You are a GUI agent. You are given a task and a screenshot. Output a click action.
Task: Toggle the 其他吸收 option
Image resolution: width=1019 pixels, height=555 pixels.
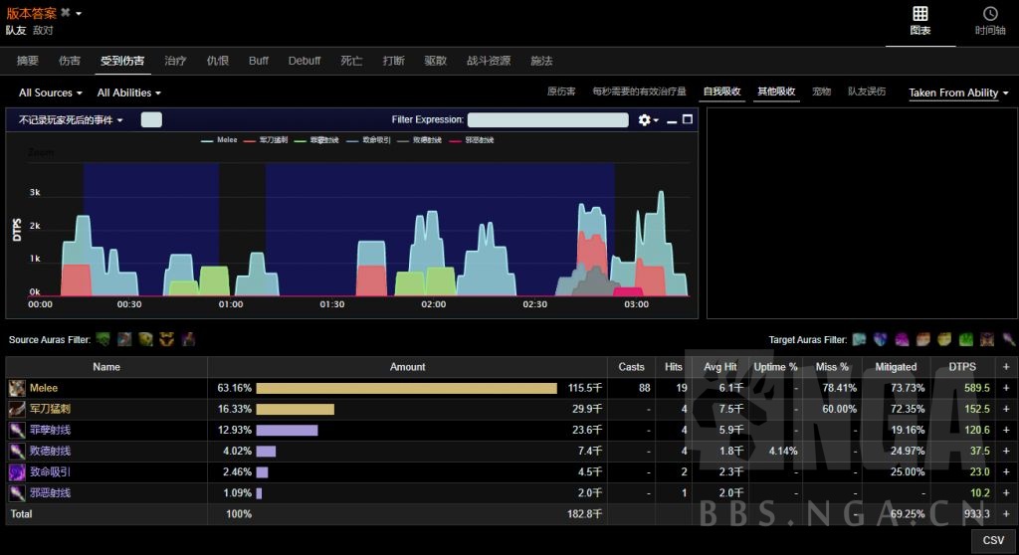coord(776,92)
